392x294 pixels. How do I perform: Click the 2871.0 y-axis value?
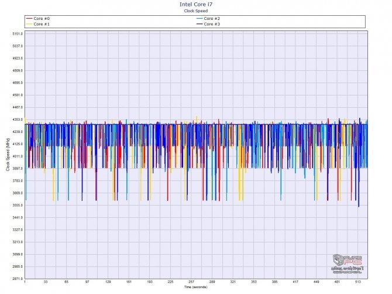(18, 279)
